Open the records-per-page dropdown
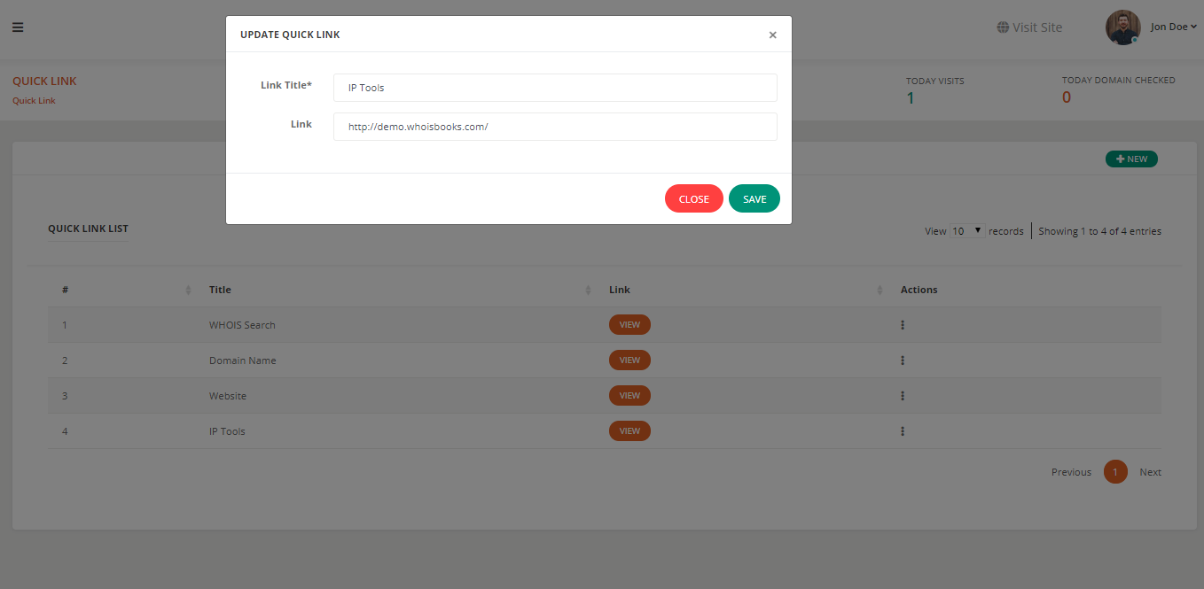 966,231
